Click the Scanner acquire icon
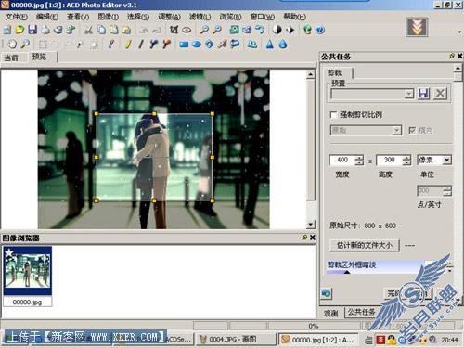Screen dimensions: 464x348 point(58,30)
